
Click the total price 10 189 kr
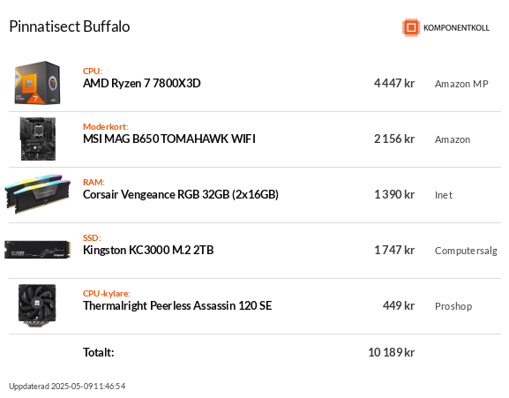(x=391, y=352)
